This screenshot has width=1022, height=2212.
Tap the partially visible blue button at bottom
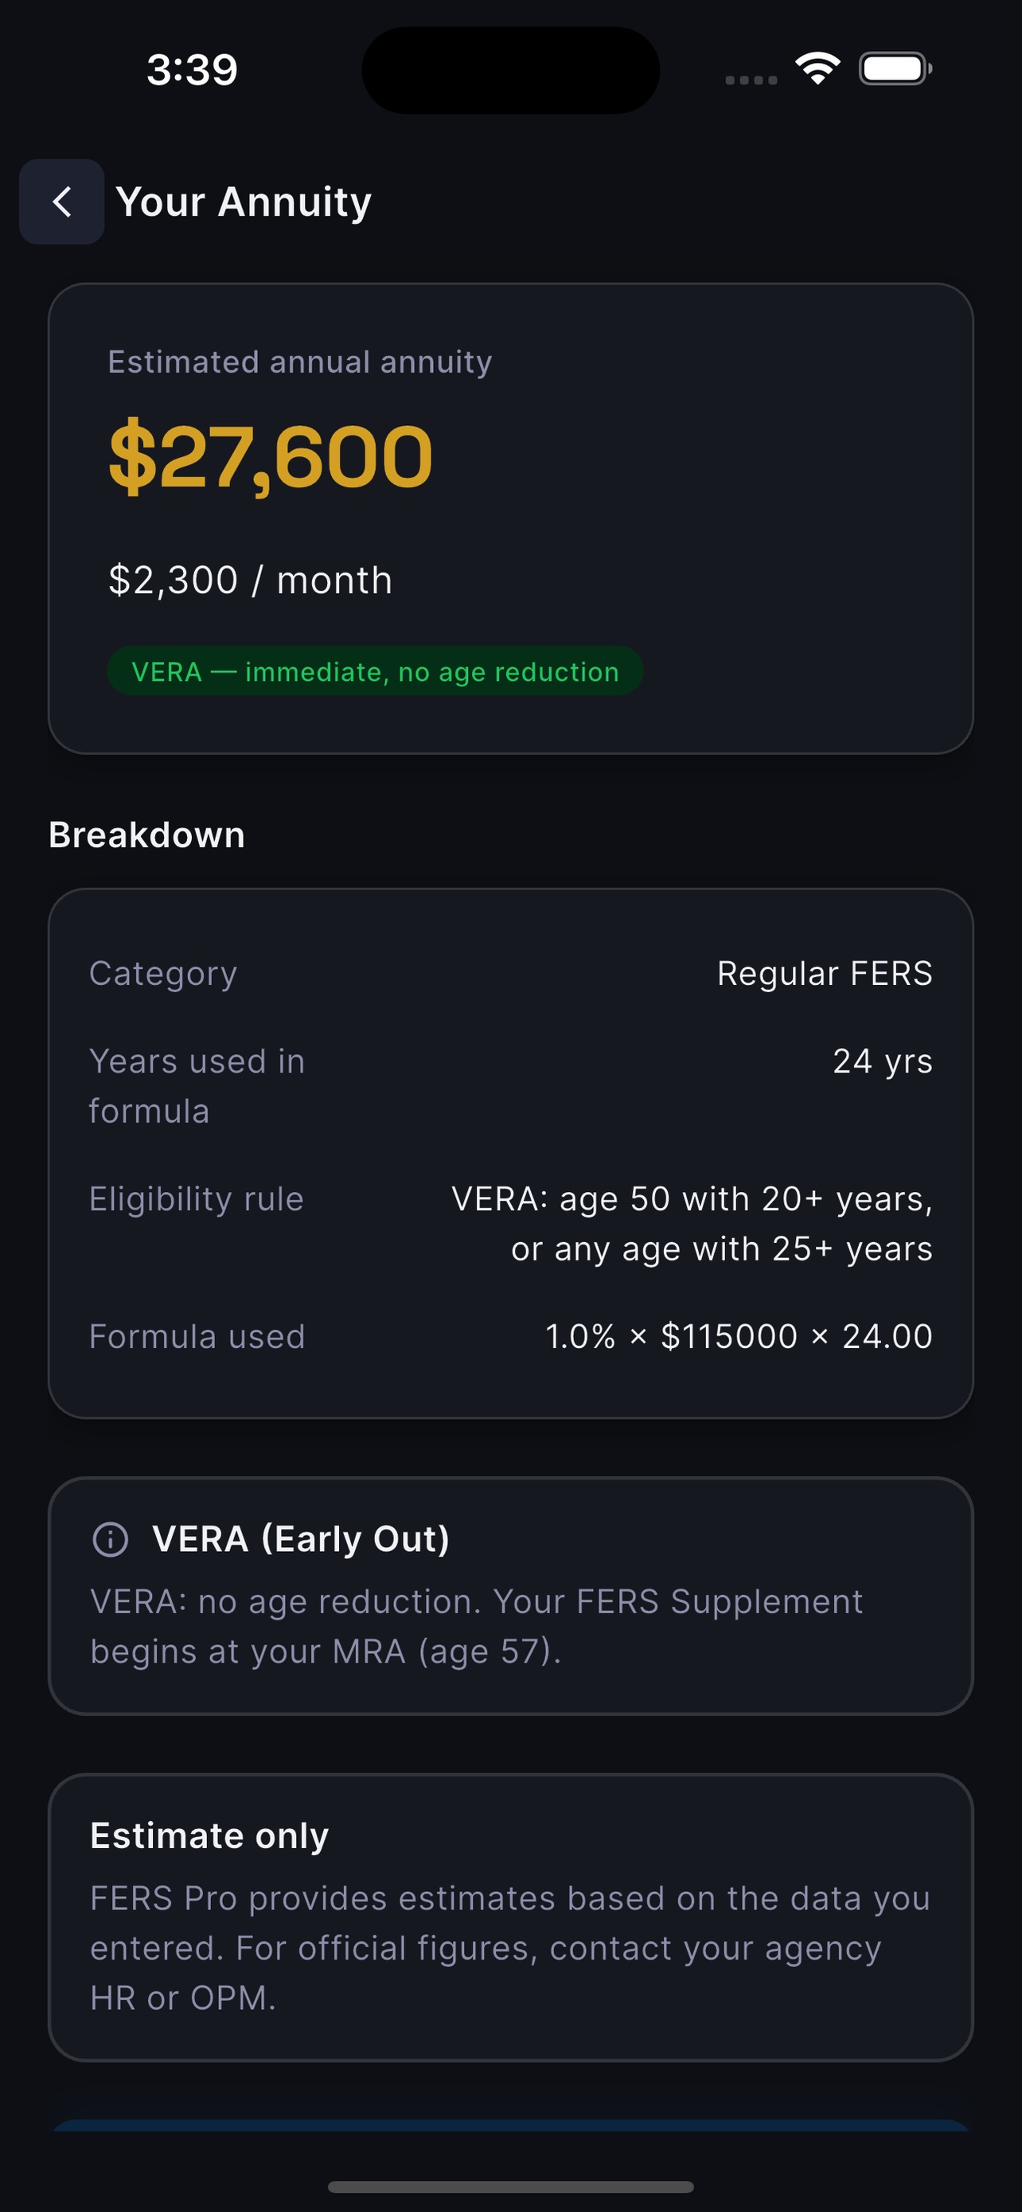510,2125
